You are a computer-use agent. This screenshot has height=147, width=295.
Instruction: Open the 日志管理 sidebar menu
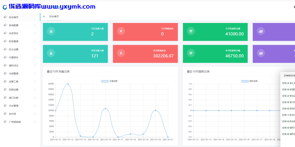point(20,106)
